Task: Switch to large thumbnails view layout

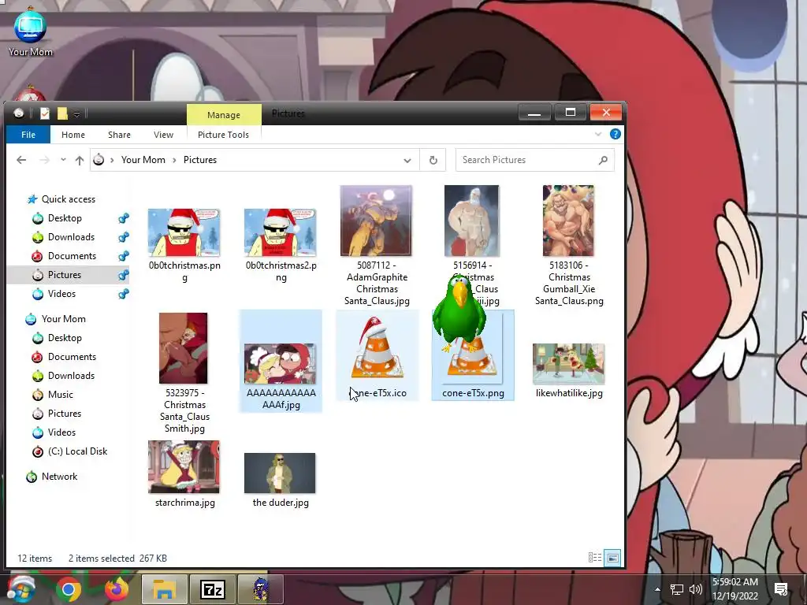Action: pyautogui.click(x=612, y=558)
